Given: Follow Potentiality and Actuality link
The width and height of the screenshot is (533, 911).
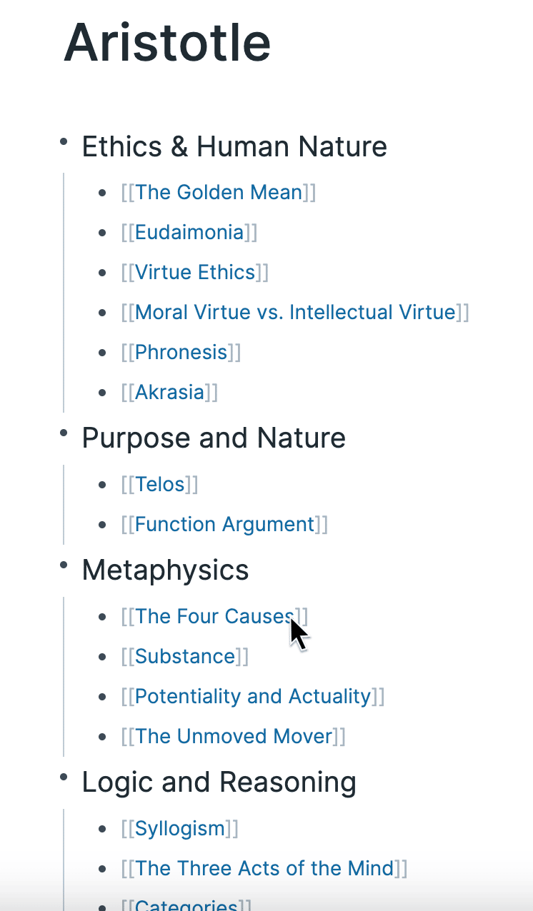Looking at the screenshot, I should pyautogui.click(x=253, y=696).
